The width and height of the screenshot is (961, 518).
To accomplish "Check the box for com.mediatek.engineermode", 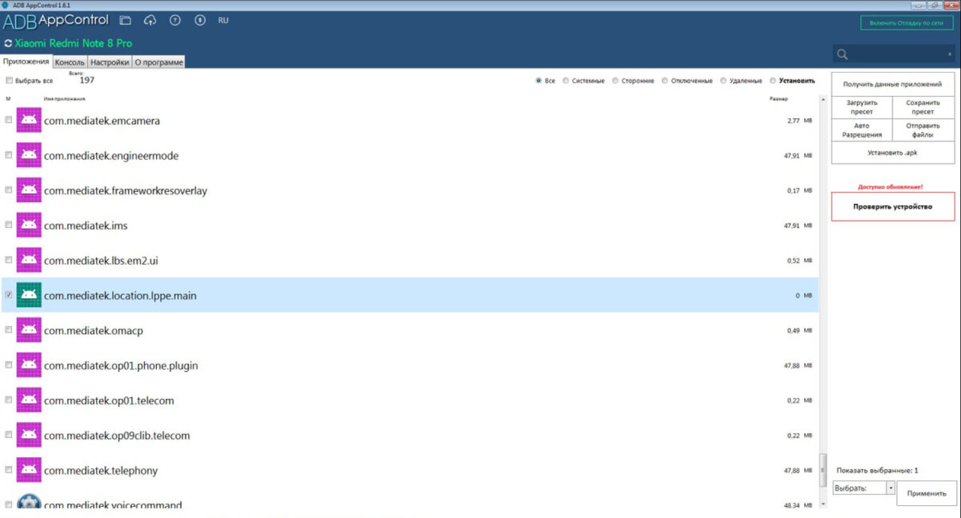I will 8,155.
